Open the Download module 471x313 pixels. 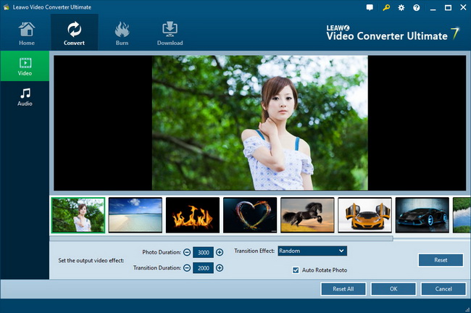point(170,33)
